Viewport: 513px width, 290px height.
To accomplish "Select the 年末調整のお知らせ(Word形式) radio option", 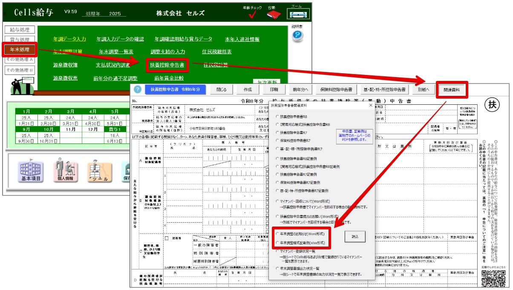I will [277, 234].
